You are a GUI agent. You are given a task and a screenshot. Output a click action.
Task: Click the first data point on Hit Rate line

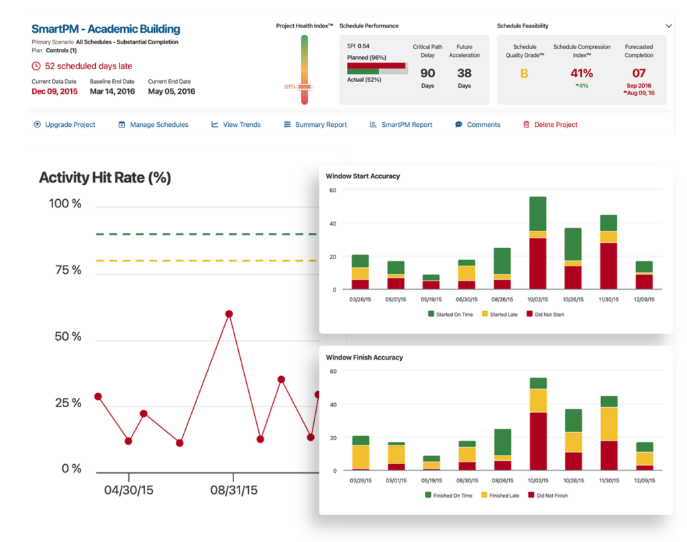(98, 396)
